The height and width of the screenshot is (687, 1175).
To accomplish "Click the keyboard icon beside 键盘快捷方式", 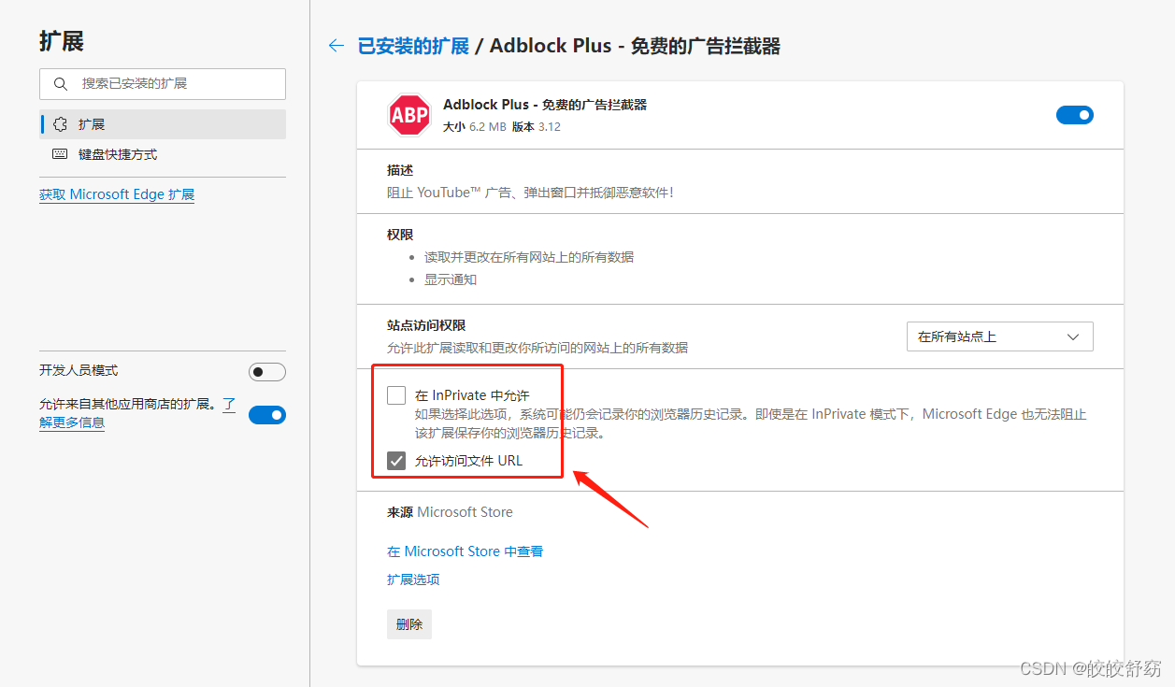I will pos(61,154).
